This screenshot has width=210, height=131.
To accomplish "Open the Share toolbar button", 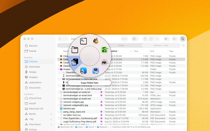I will (x=145, y=39).
